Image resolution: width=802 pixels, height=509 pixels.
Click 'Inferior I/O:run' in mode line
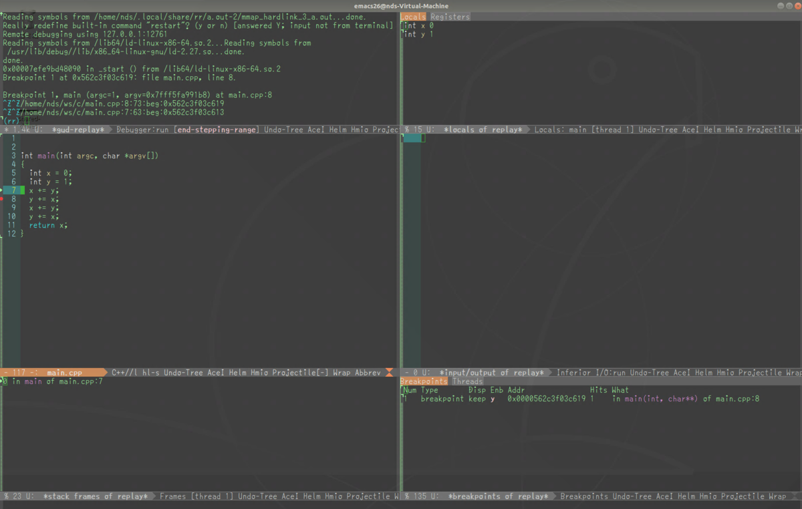click(591, 373)
